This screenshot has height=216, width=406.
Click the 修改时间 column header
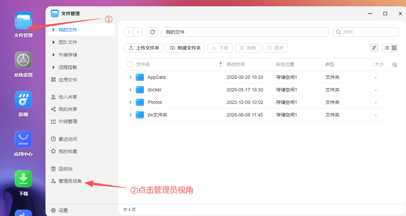[236, 64]
